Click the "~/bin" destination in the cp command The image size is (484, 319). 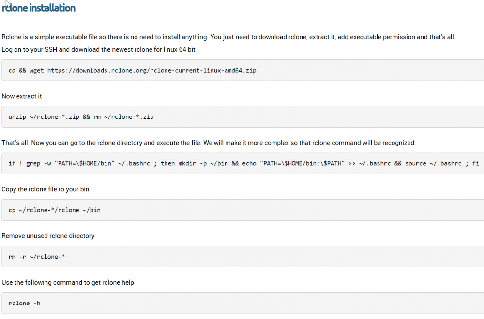point(91,210)
